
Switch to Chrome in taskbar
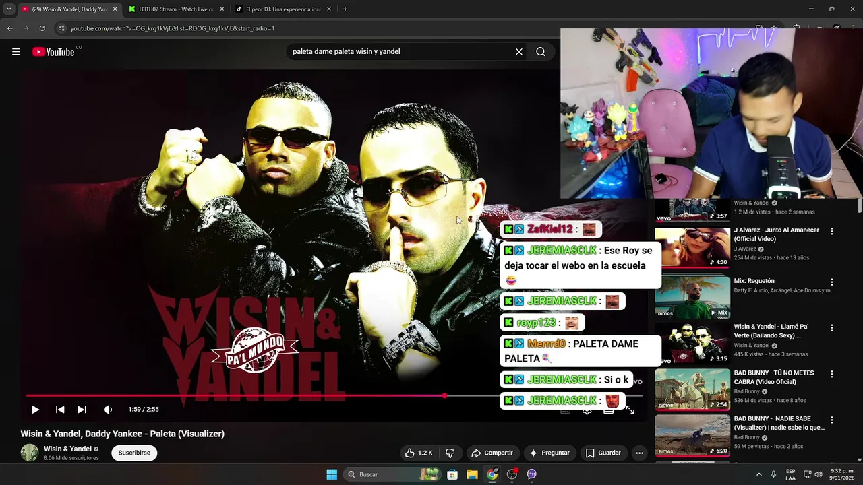point(492,474)
